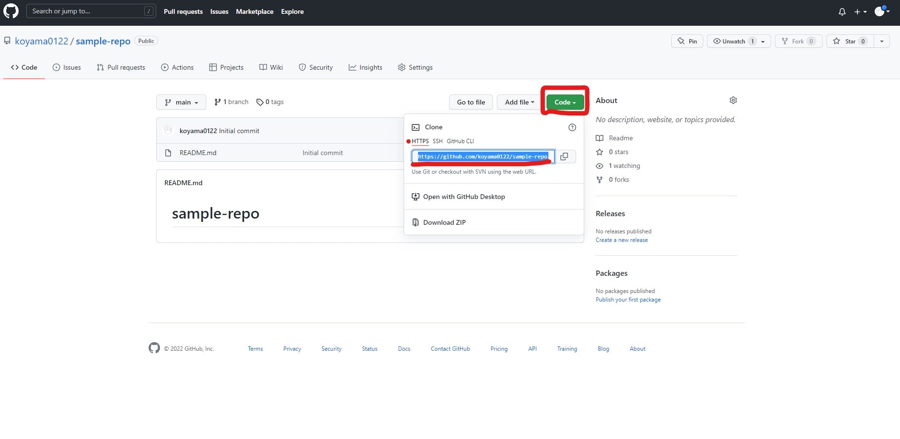Open the About settings gear icon
Viewport: 900px width, 439px height.
pyautogui.click(x=733, y=100)
